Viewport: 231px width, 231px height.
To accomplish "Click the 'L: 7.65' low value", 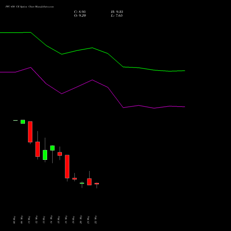I will [117, 16].
